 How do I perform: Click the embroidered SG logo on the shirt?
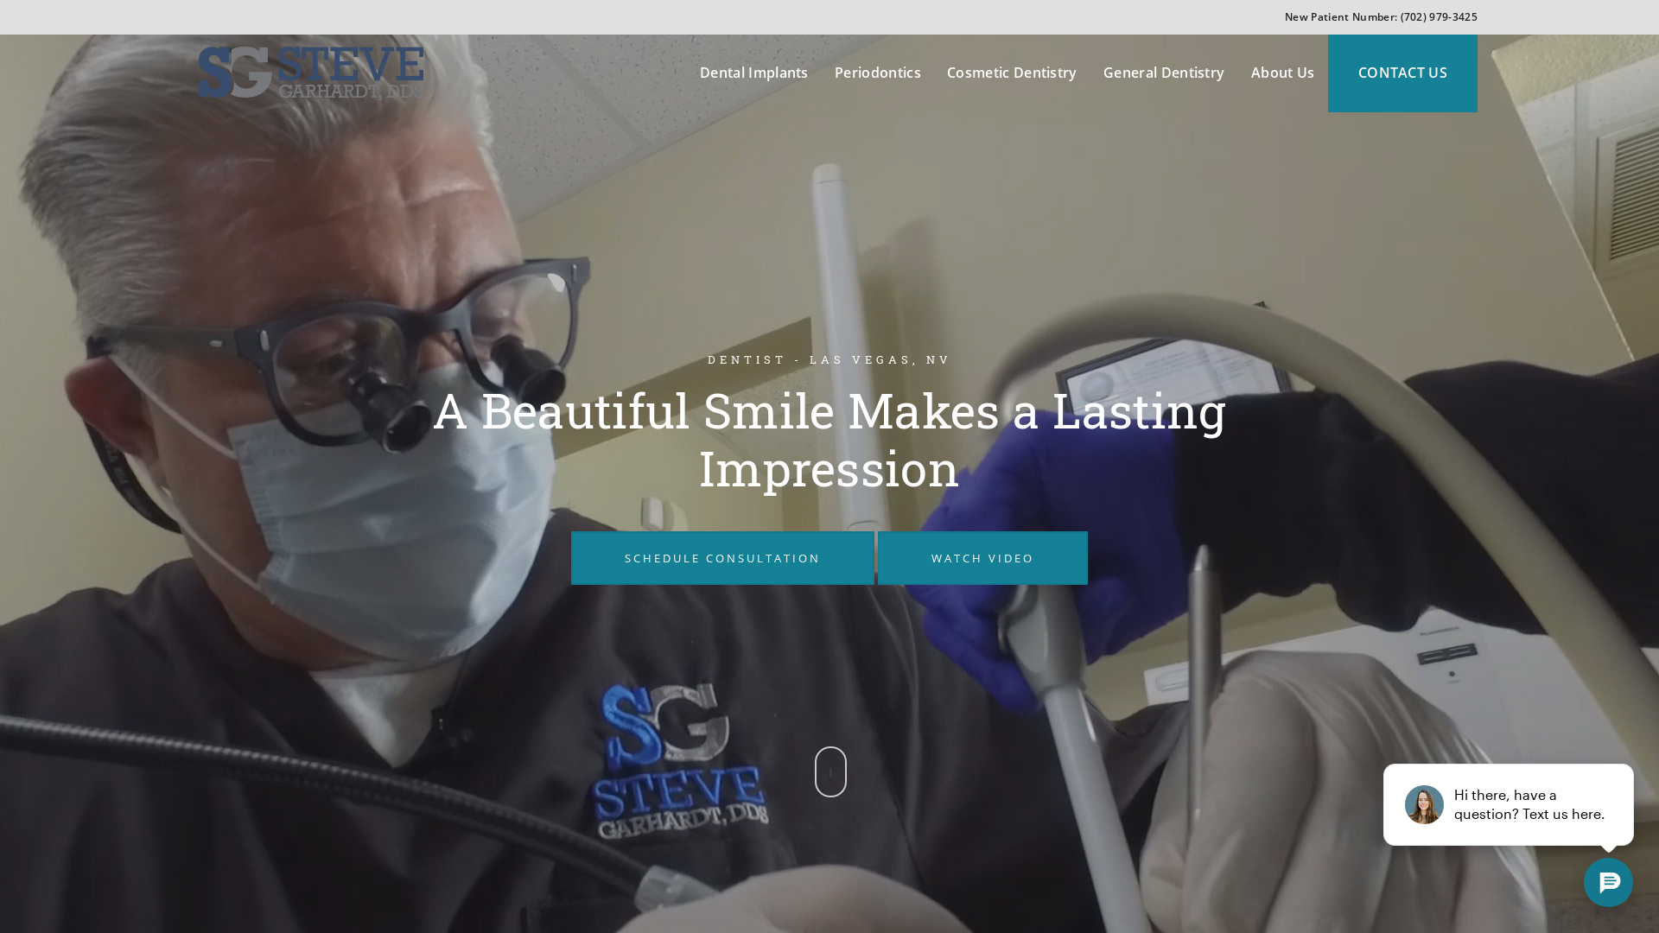[681, 760]
